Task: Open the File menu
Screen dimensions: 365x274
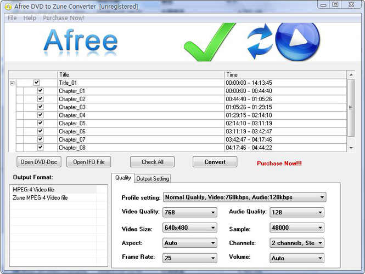Action: tap(12, 18)
